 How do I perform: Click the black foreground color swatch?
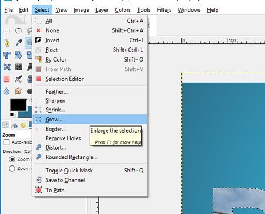click(18, 105)
